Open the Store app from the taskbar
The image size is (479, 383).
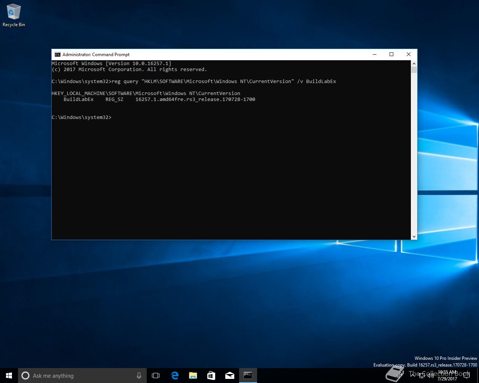(x=211, y=376)
